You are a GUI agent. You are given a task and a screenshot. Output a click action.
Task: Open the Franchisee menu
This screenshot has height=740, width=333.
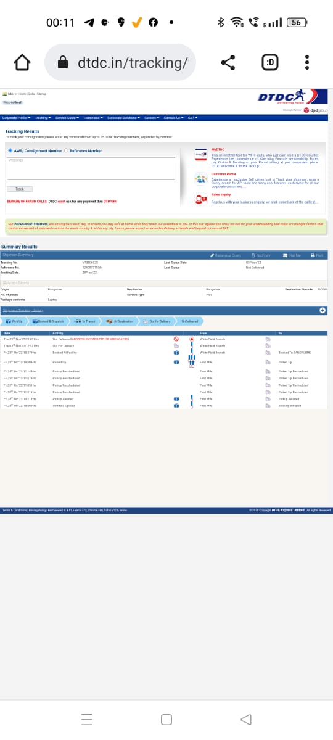tap(93, 118)
